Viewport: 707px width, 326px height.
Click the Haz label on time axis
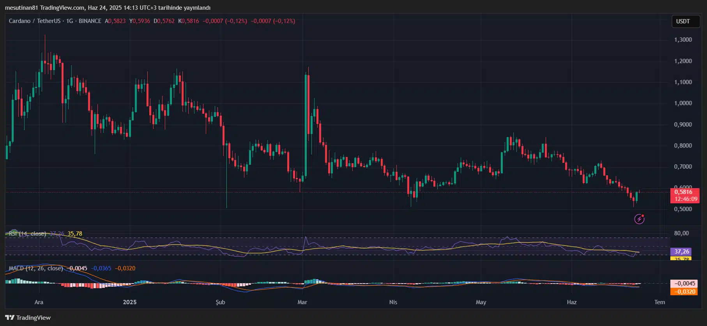(571, 302)
